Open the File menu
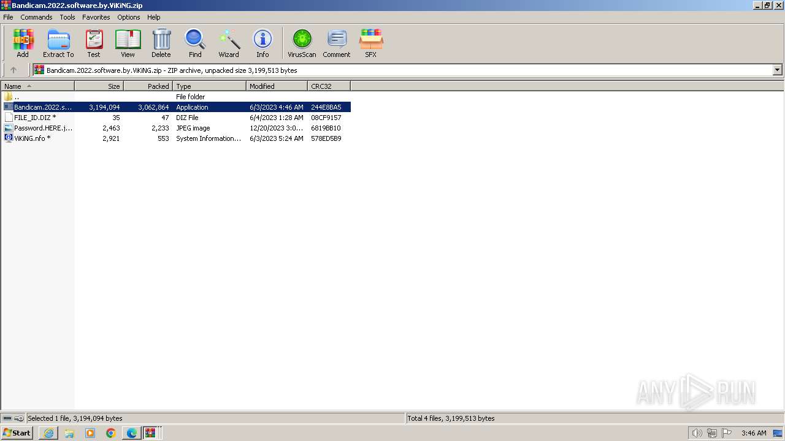Screen dimensions: 785x441 [x=8, y=17]
